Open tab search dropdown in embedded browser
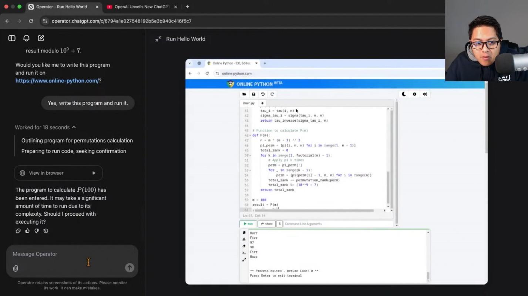This screenshot has height=296, width=528. (x=190, y=63)
